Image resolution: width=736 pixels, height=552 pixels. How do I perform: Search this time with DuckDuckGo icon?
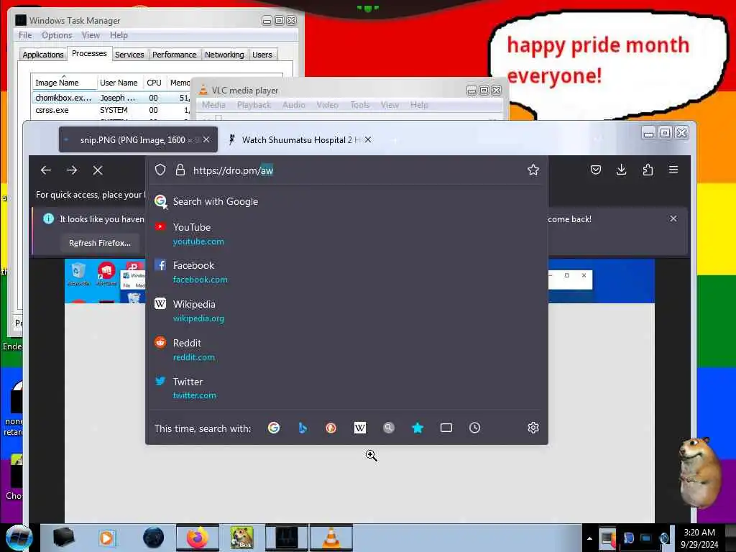pyautogui.click(x=331, y=428)
